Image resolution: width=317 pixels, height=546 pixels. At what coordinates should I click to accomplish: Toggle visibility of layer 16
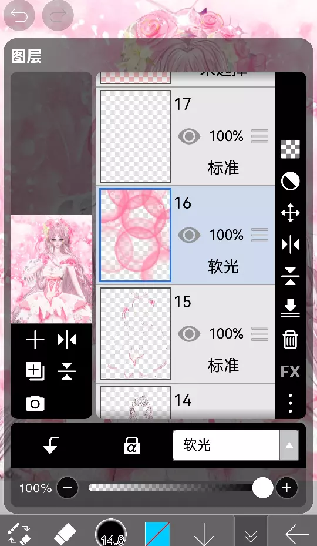coord(189,235)
